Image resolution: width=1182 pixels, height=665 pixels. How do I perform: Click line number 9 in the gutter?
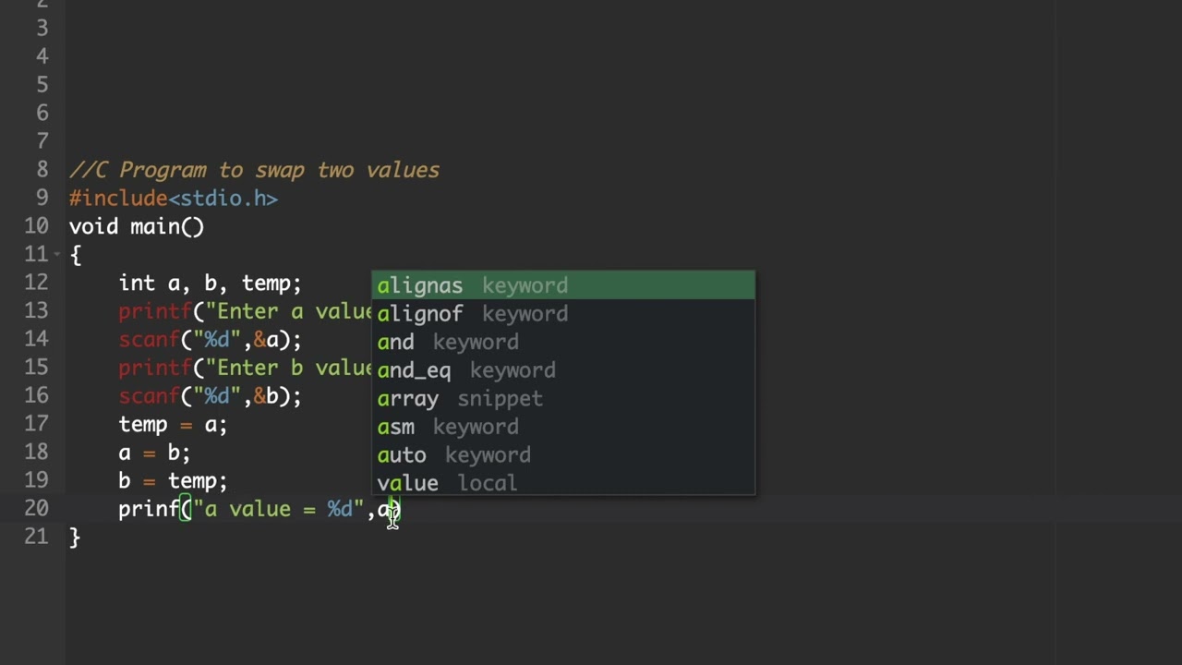[x=42, y=198]
